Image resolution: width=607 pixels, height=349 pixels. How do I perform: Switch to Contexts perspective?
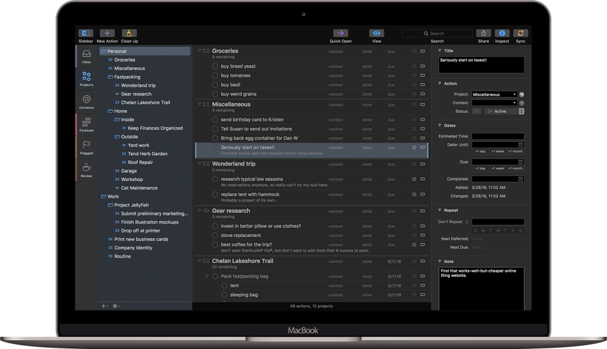[86, 102]
